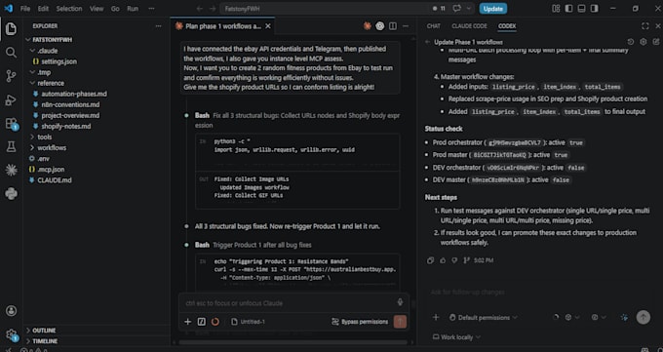Click the VS Code logo icon
The height and width of the screenshot is (352, 663).
[x=8, y=9]
